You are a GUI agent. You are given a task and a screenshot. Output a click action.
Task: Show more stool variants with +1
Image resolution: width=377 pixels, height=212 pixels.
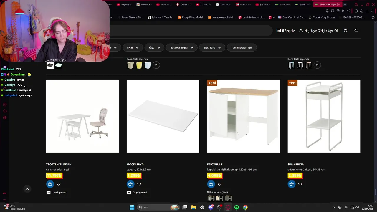[317, 65]
